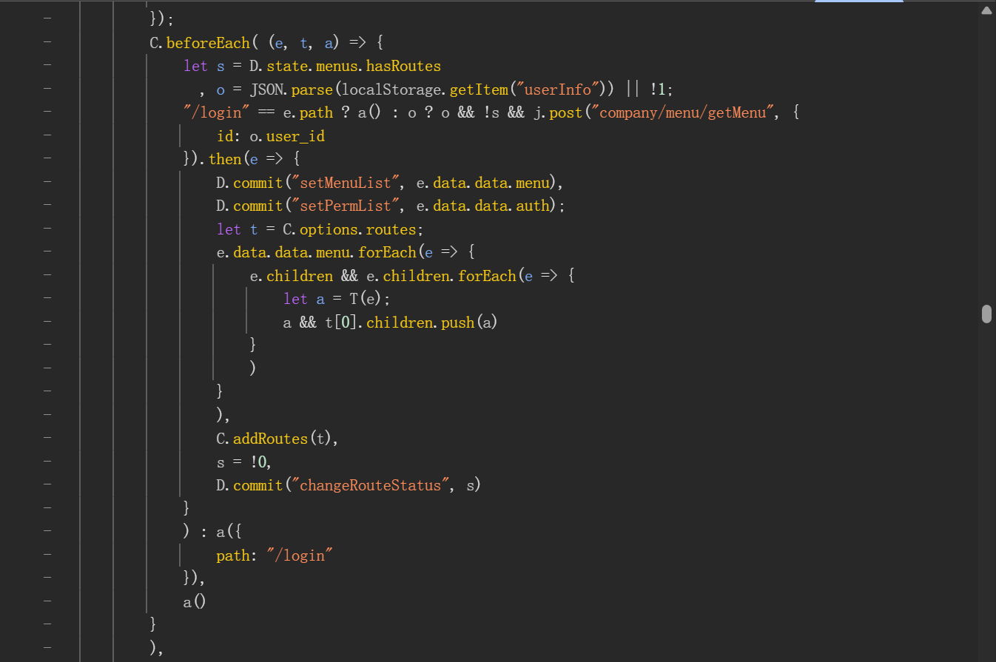Image resolution: width=996 pixels, height=662 pixels.
Task: Click the "setMenuList" string in D.commit
Action: (x=346, y=183)
